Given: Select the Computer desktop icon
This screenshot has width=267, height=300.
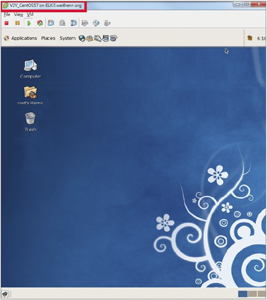Looking at the screenshot, I should (30, 69).
